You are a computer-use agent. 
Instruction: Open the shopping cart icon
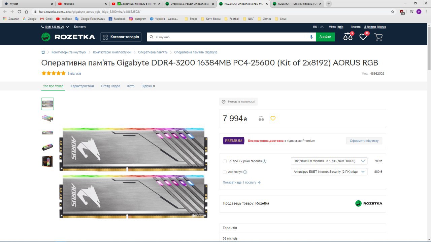coord(378,37)
